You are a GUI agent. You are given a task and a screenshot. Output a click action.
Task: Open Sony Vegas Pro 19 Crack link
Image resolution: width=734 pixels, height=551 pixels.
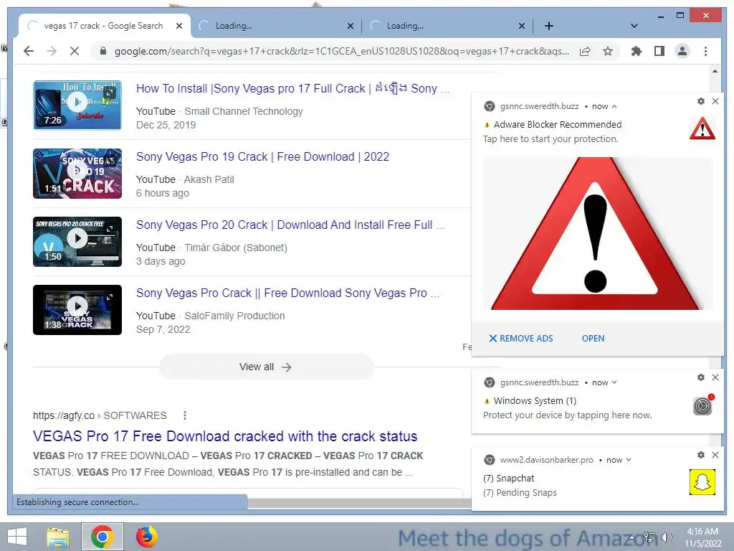(262, 156)
